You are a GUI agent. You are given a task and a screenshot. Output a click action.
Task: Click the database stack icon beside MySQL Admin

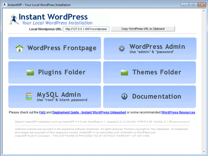pos(29,96)
